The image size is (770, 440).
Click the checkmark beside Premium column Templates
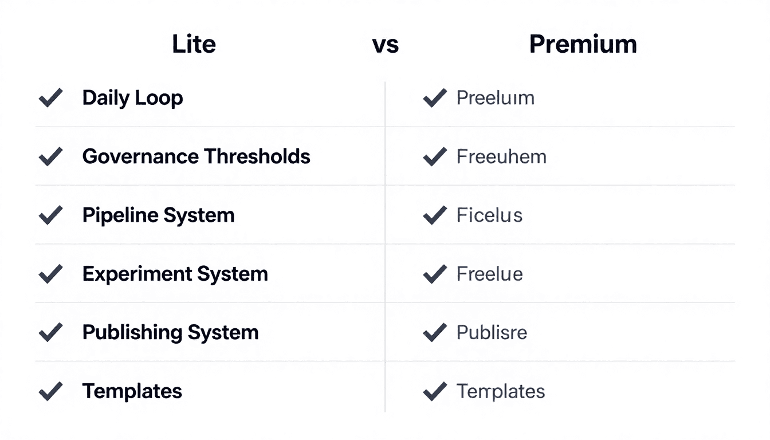(434, 391)
